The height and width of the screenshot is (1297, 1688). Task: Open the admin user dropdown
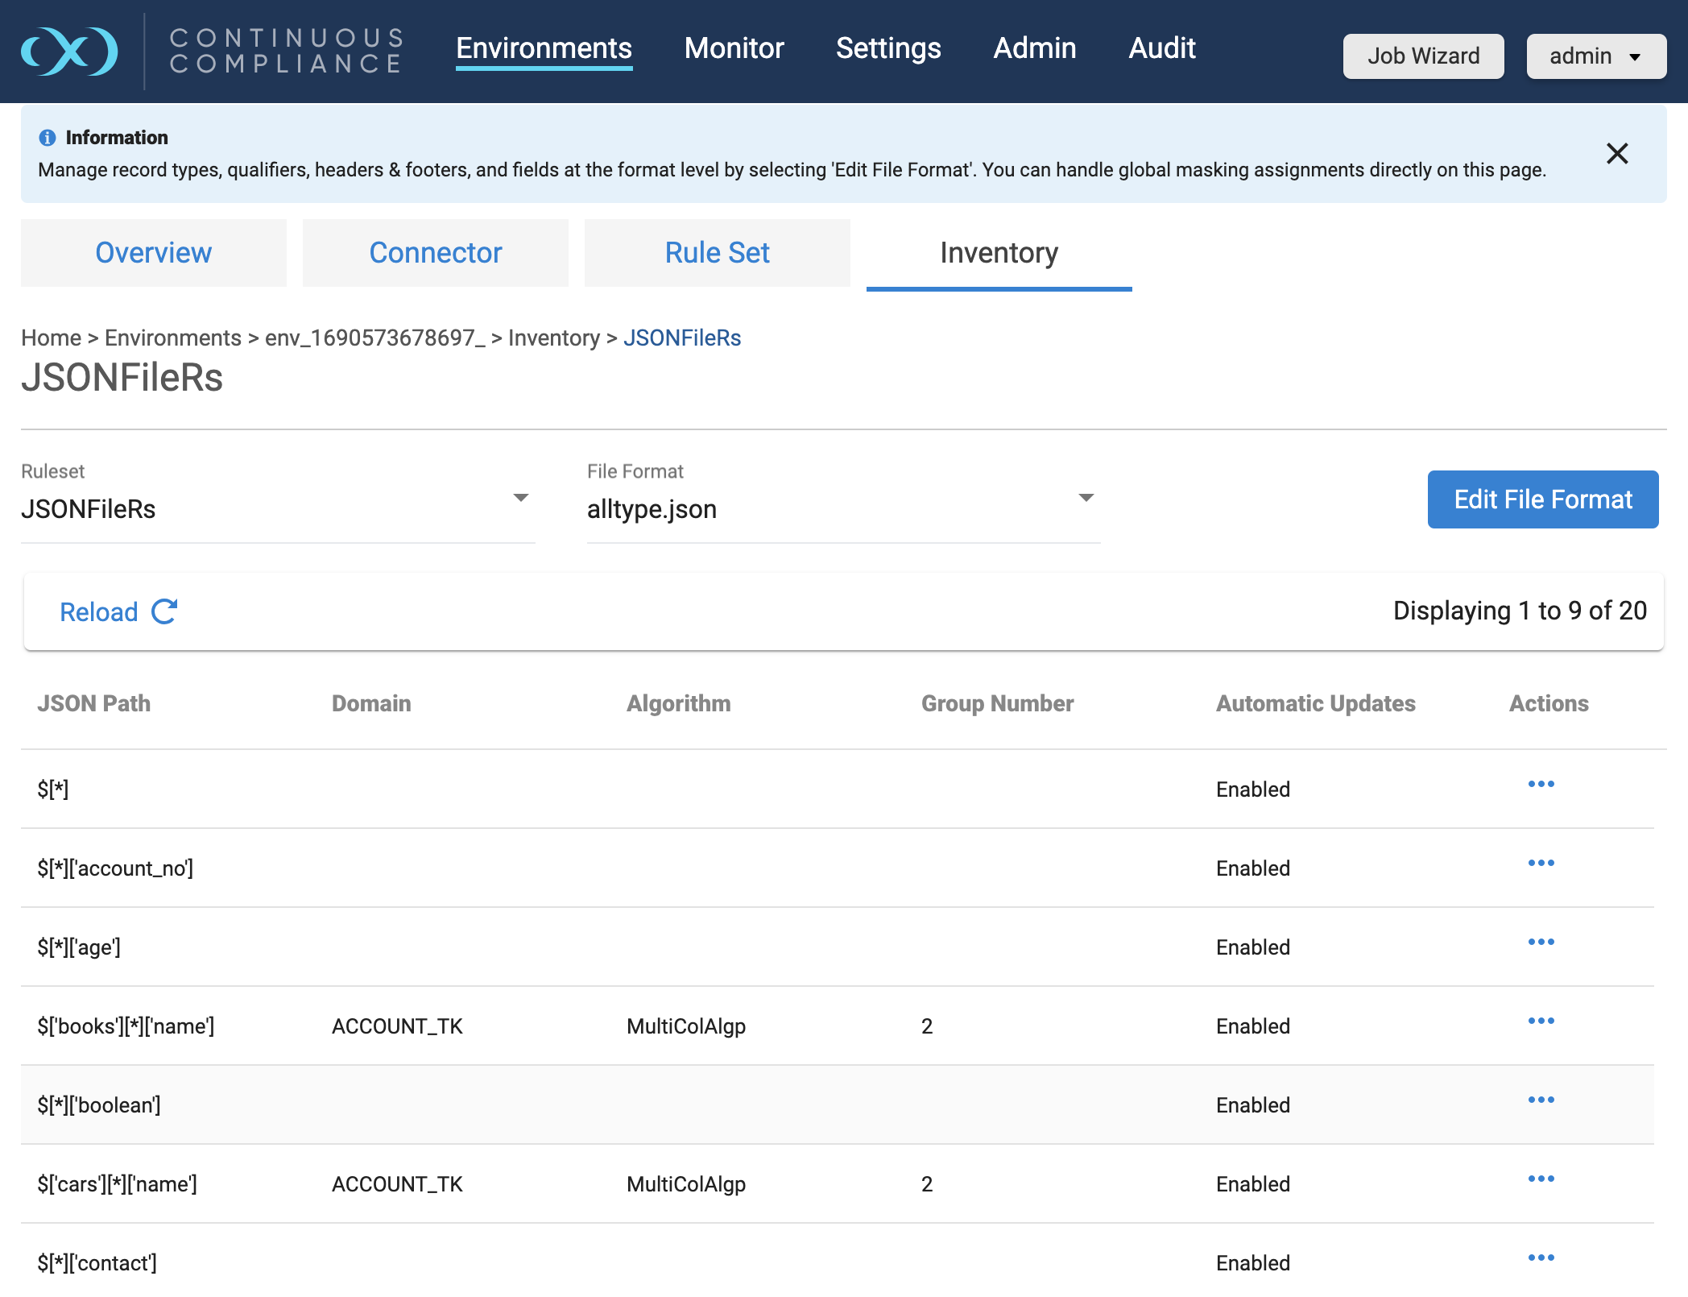pyautogui.click(x=1595, y=56)
